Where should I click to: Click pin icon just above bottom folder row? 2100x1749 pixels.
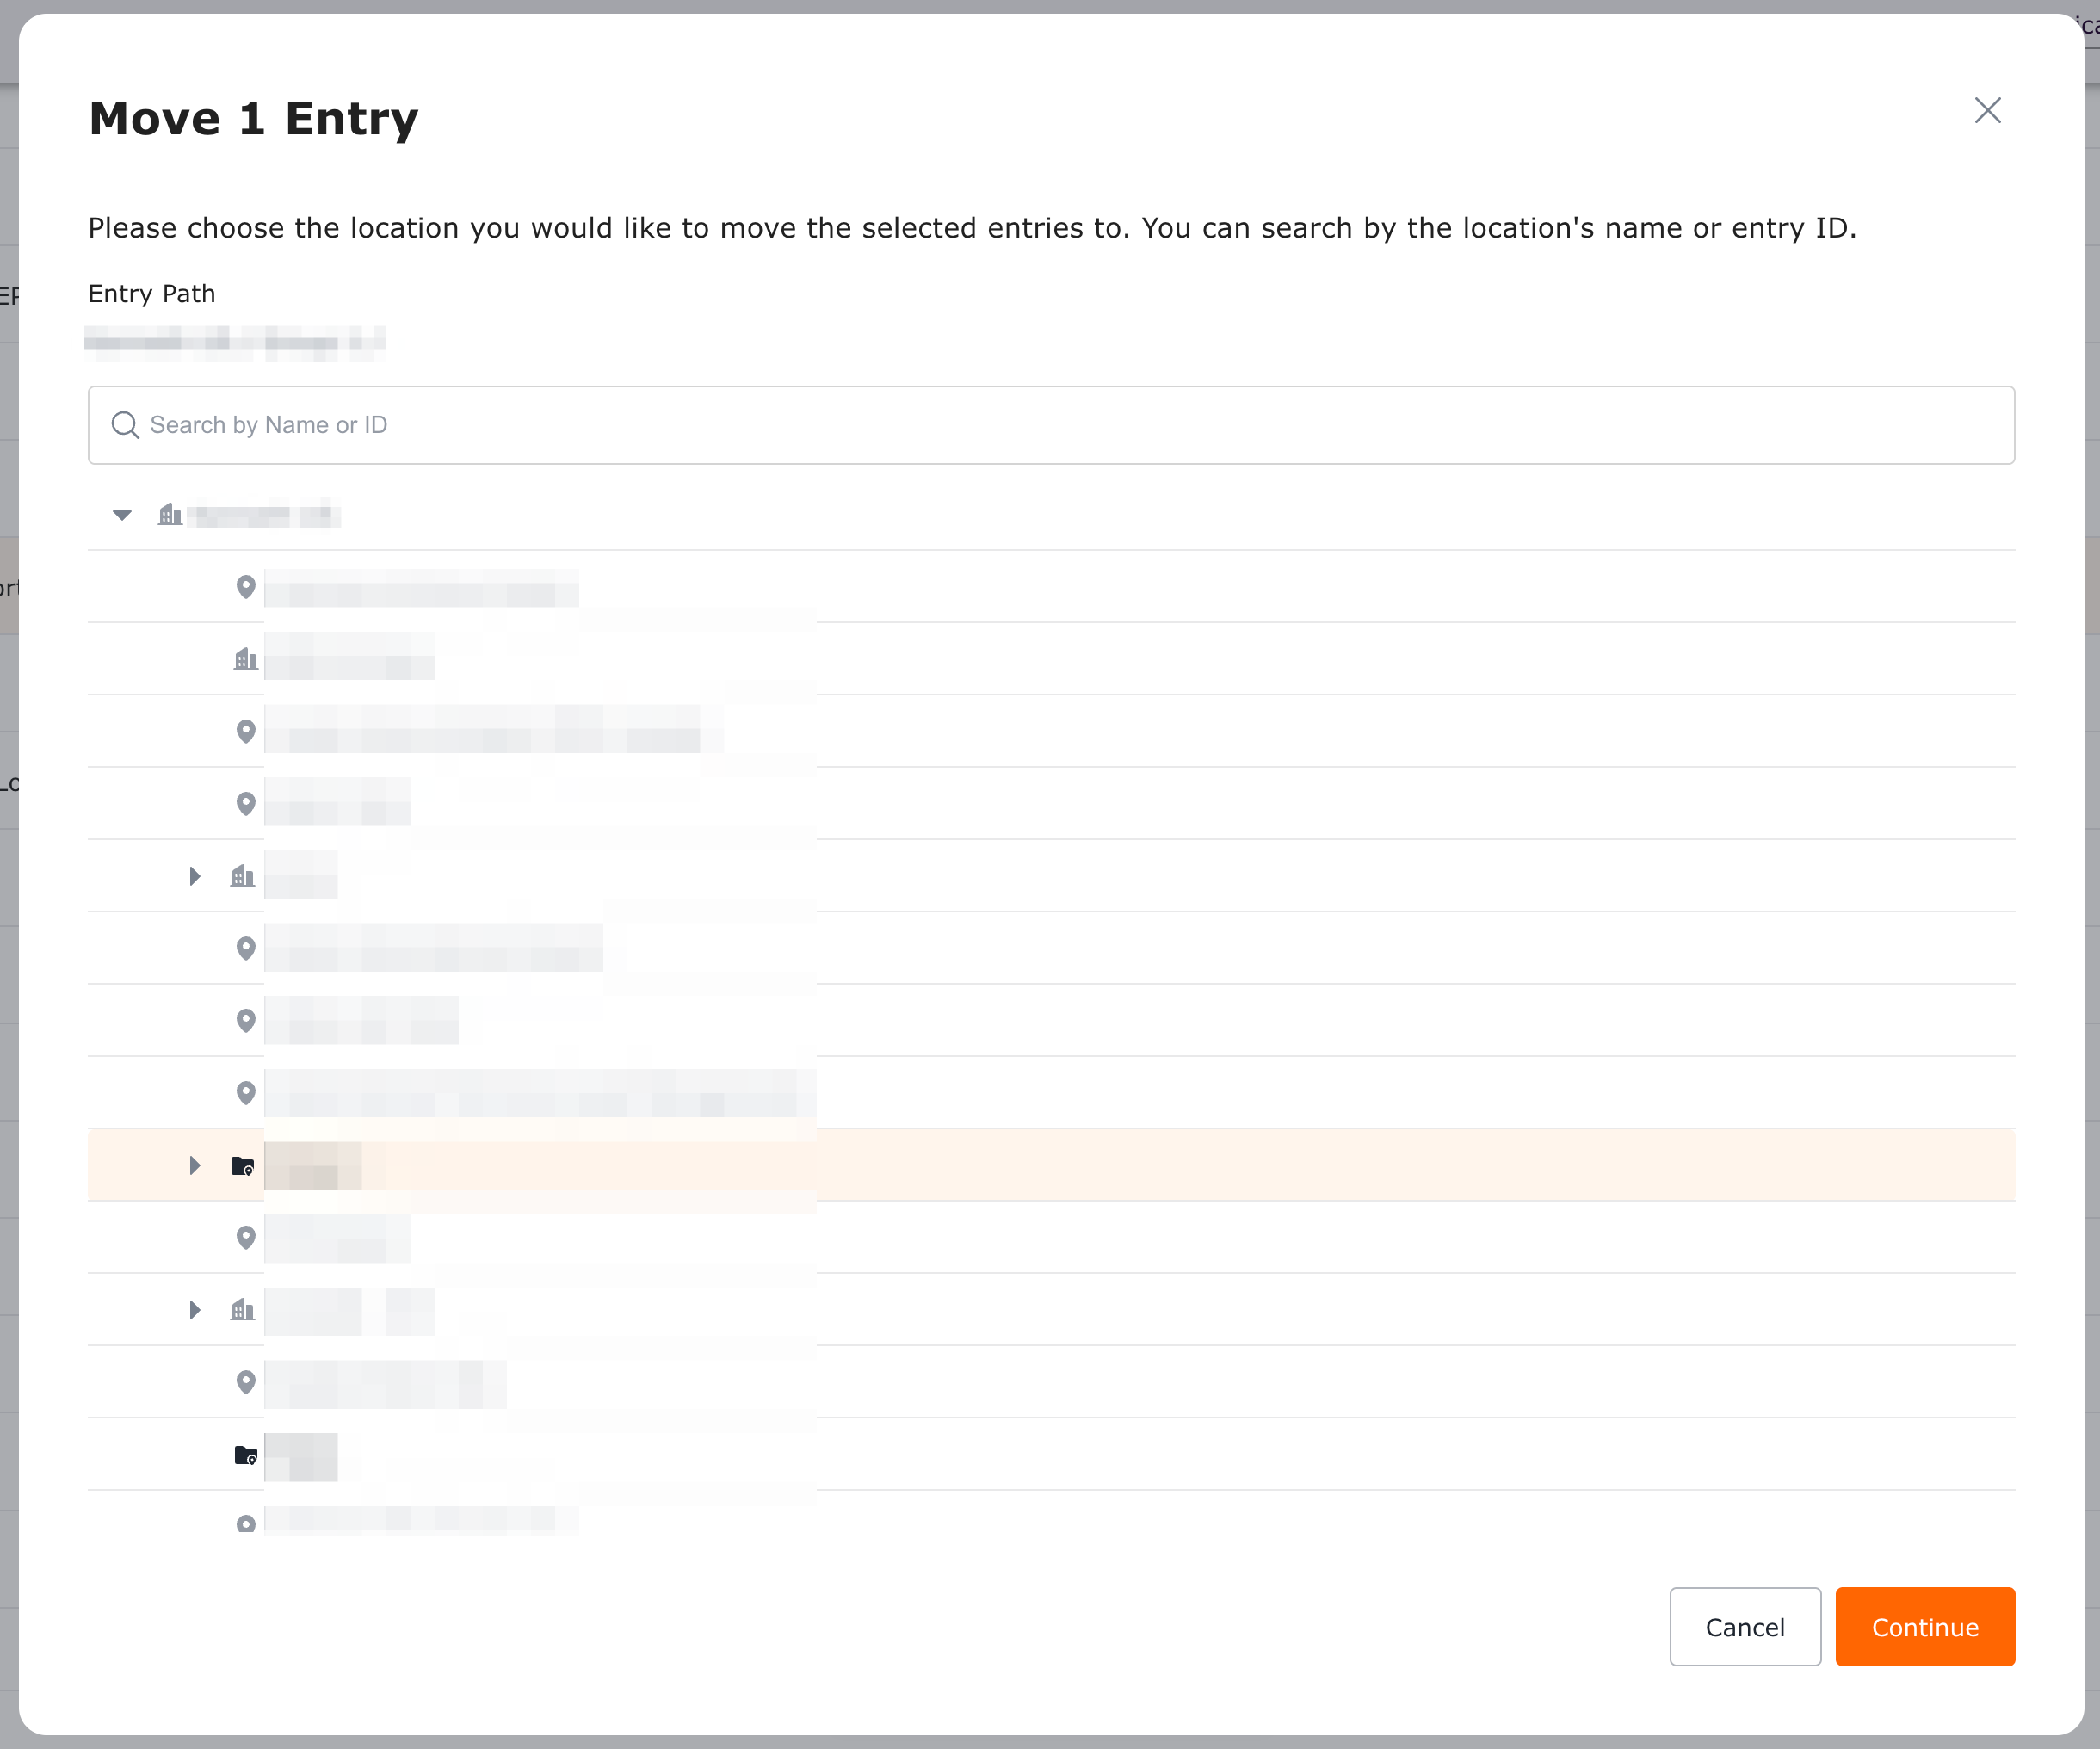245,1382
